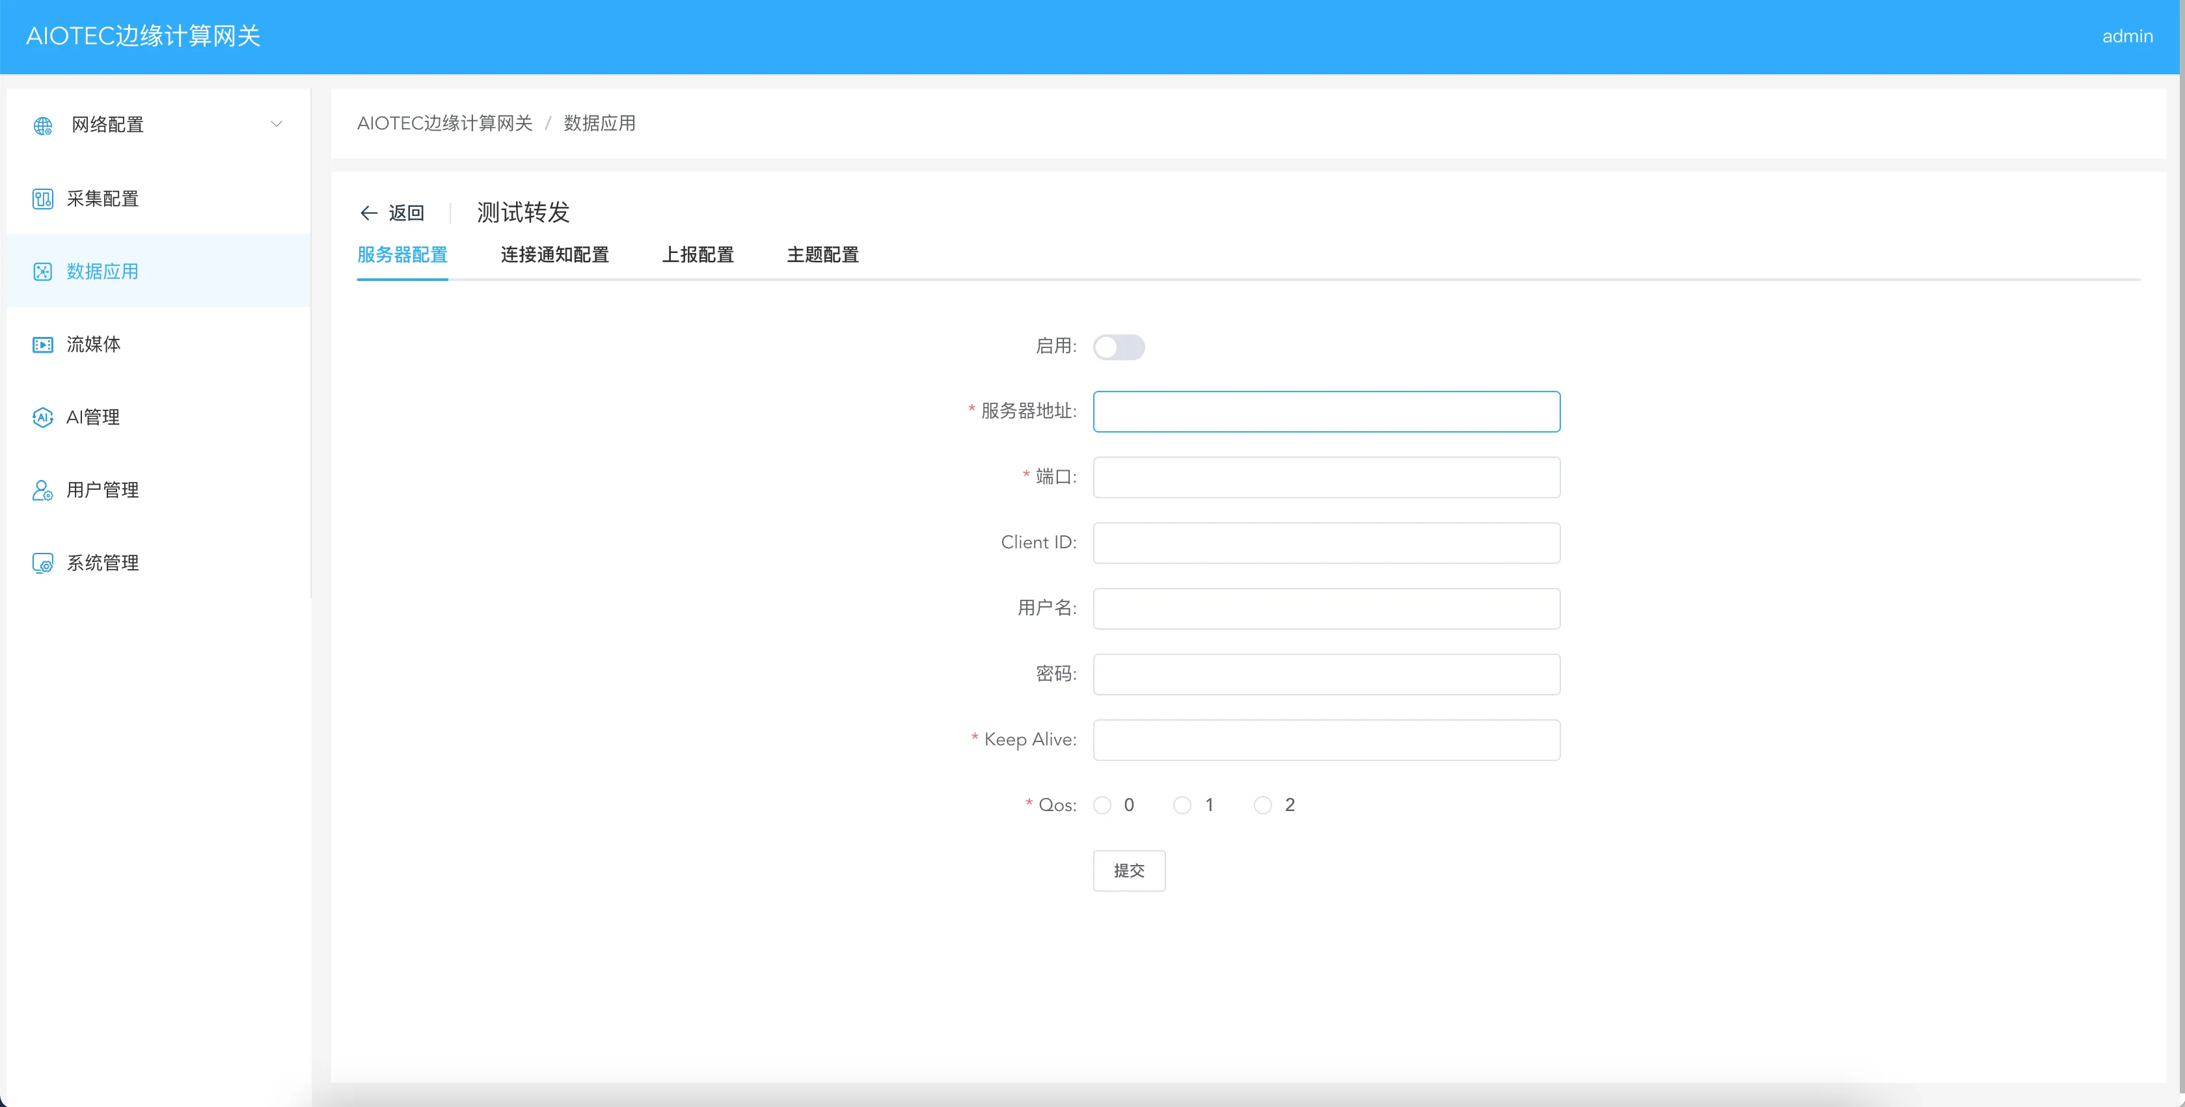Screen dimensions: 2185x1107
Task: Click the AIOTEC边缘计算网关 breadcrumb link
Action: [444, 123]
